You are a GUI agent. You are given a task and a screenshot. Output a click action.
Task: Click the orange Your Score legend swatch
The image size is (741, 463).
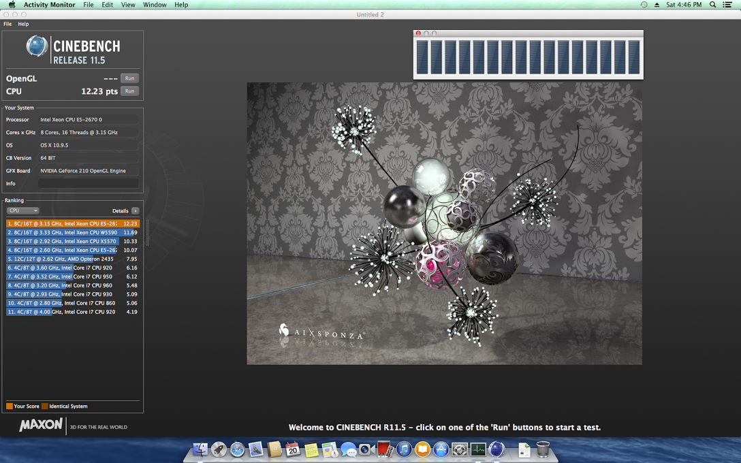pos(10,406)
